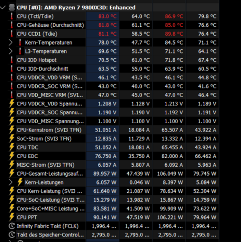The image size is (241, 242).
Task: Select the Infinity Fabric Takt (FCLK) label
Action: pyautogui.click(x=48, y=226)
